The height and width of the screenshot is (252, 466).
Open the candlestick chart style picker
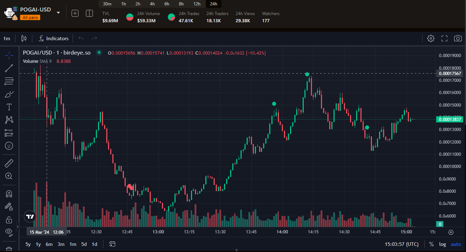(23, 38)
